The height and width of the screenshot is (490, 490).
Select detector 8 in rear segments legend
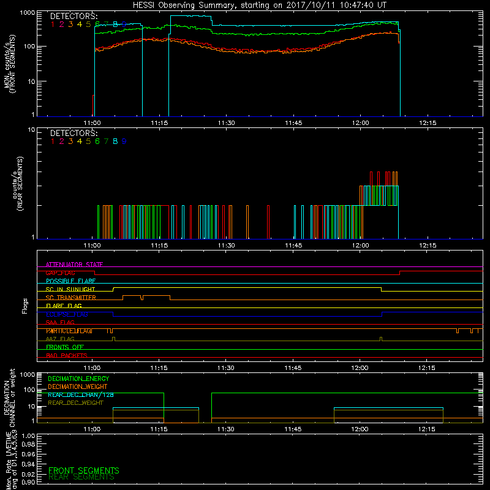pos(115,141)
